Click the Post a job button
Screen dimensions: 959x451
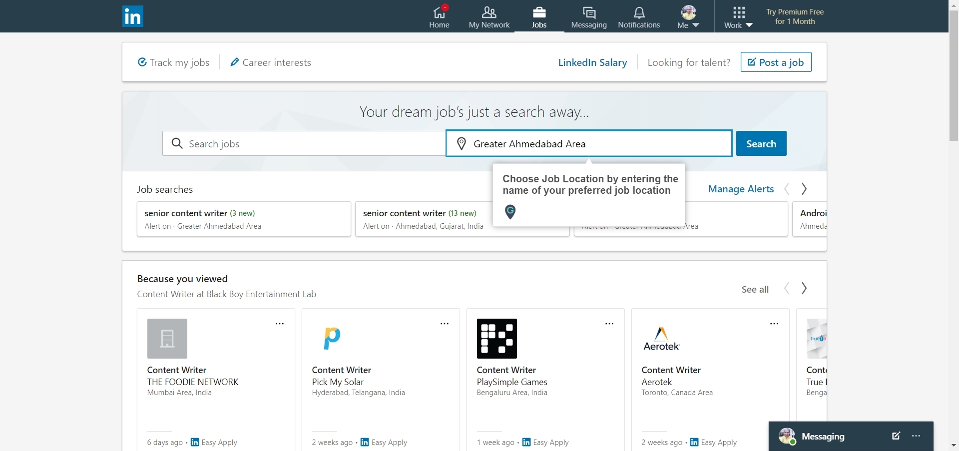pyautogui.click(x=776, y=62)
